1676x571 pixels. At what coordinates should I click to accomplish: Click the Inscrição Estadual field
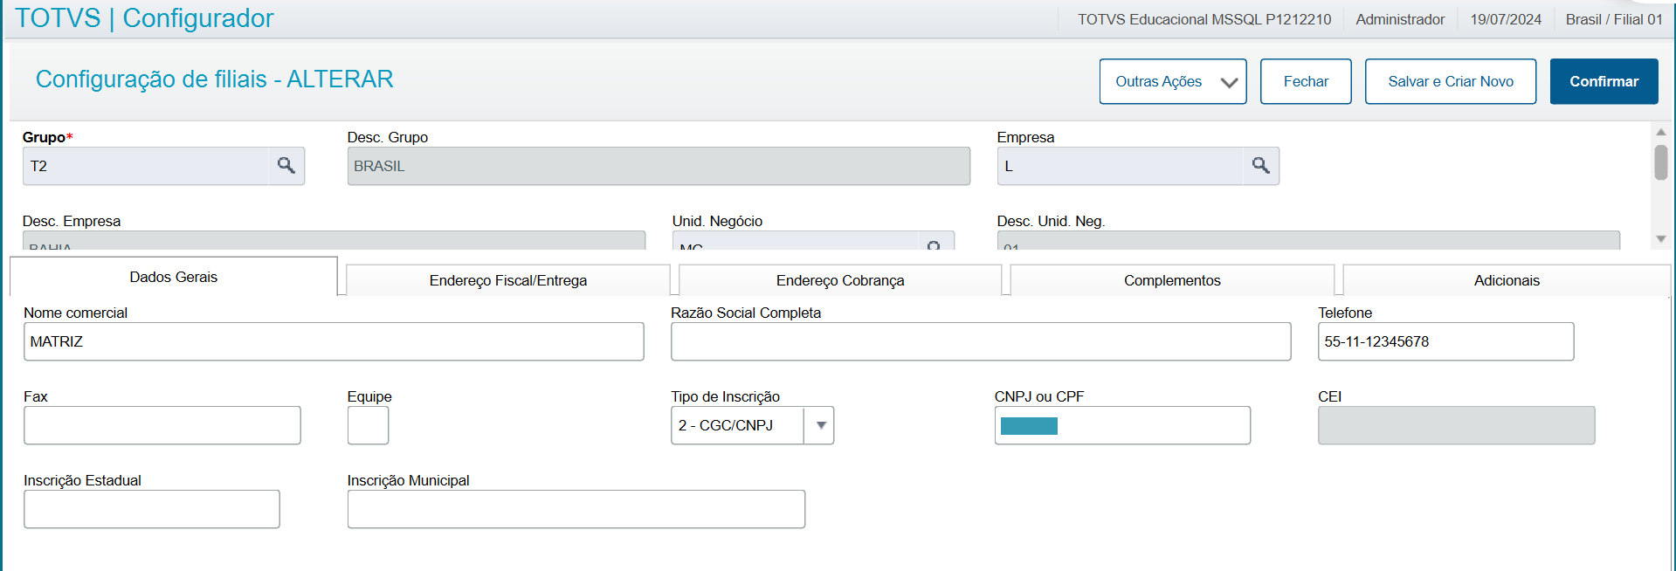pos(151,509)
